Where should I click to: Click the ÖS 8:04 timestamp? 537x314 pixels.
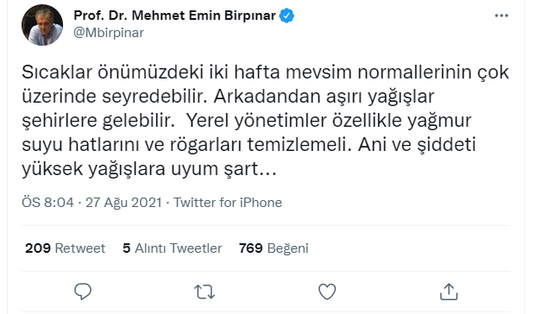click(x=47, y=203)
